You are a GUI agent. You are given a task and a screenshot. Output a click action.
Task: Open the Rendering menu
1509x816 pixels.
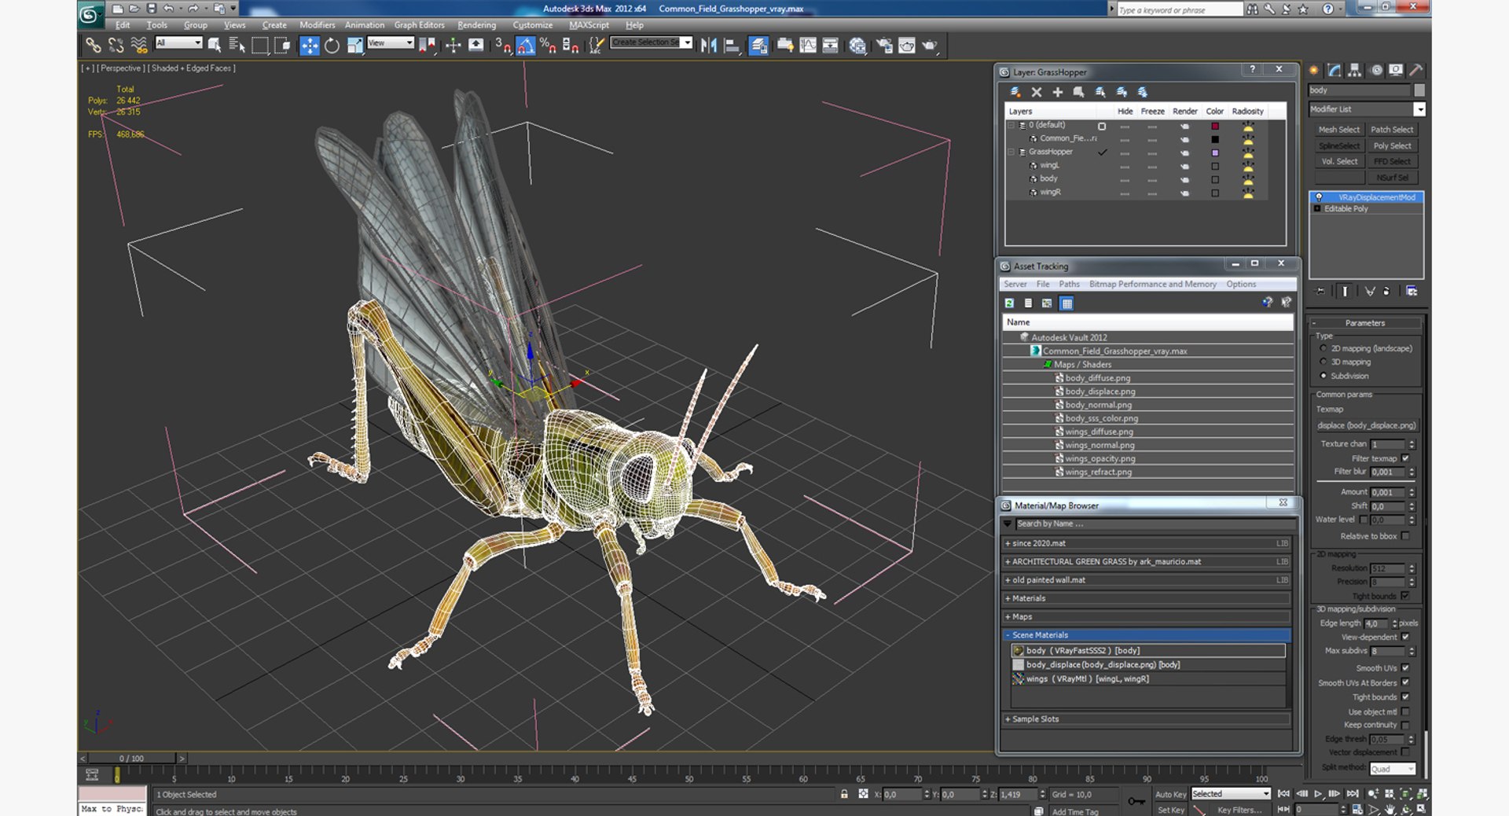pos(476,25)
